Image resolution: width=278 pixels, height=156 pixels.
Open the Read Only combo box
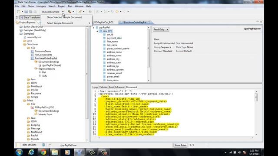(161, 29)
